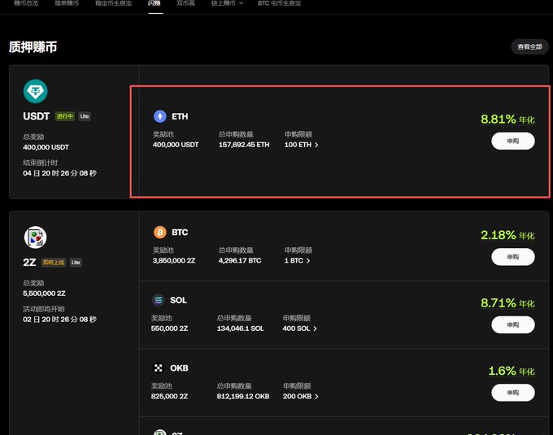Viewport: 553px width, 435px height.
Task: Click the 02 日 20 时 countdown timer
Action: click(59, 320)
